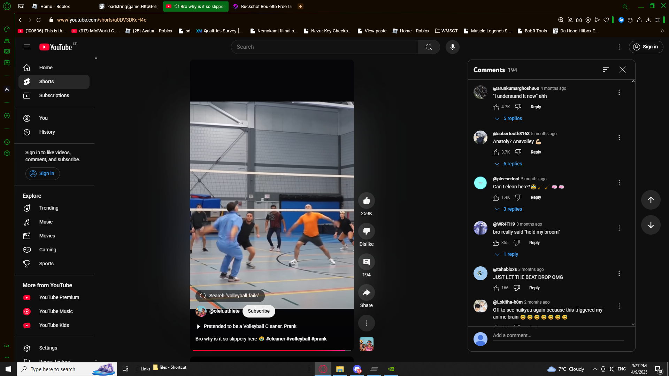This screenshot has height=376, width=669.
Task: Open the comments button showing 194
Action: 366,262
